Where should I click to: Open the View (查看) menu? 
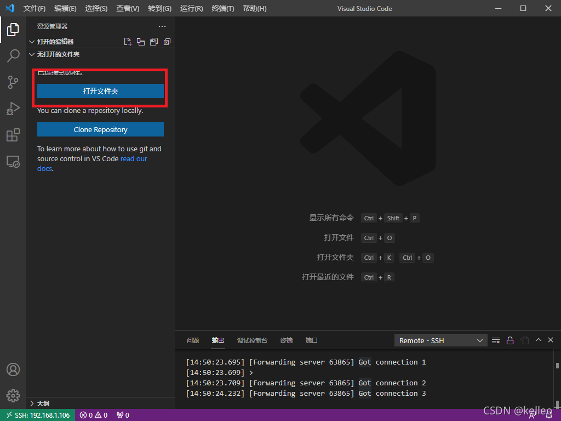[128, 9]
